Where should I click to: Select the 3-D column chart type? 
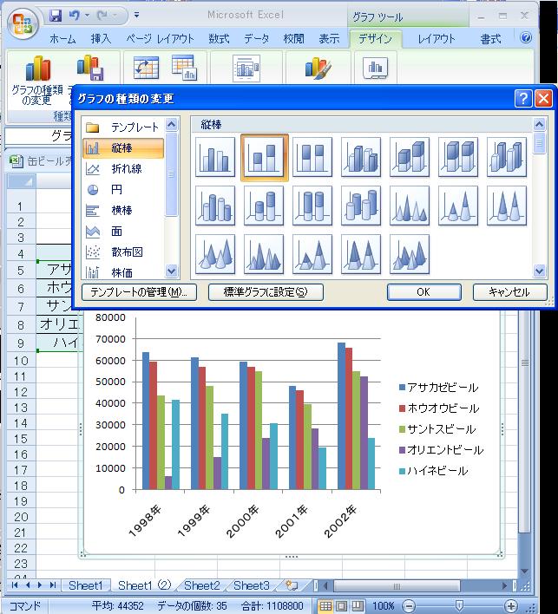point(507,157)
